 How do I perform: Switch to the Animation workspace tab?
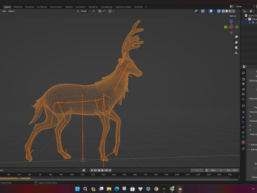pos(80,7)
